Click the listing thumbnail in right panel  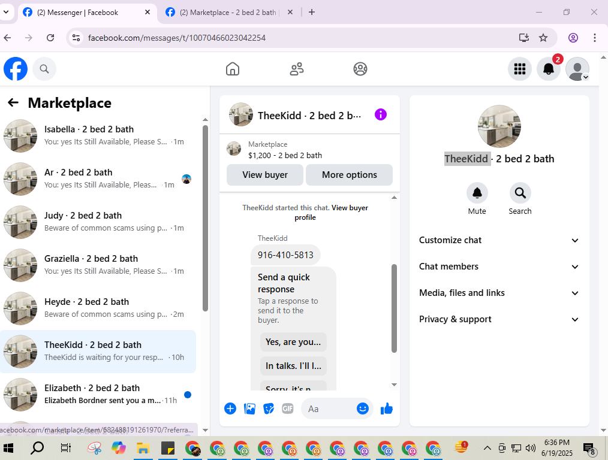coord(499,126)
